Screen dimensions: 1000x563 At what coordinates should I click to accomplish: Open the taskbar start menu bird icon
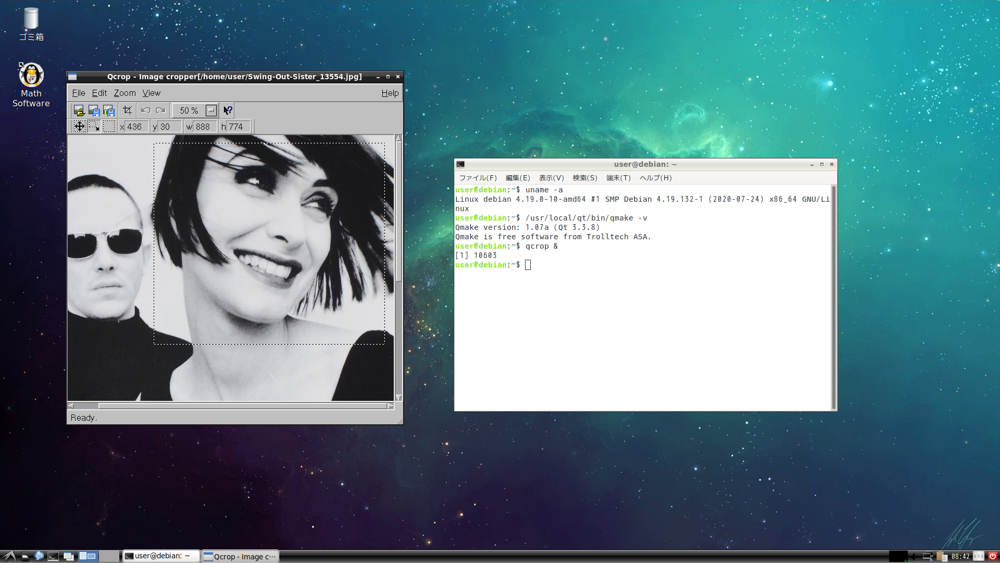9,556
